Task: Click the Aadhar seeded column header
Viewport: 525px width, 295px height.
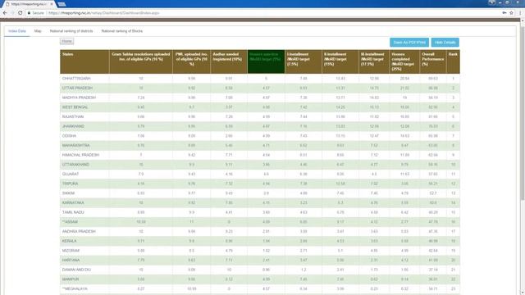Action: point(229,61)
